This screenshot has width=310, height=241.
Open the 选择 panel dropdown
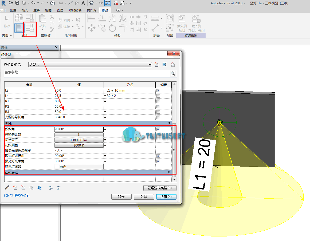pyautogui.click(x=7, y=35)
